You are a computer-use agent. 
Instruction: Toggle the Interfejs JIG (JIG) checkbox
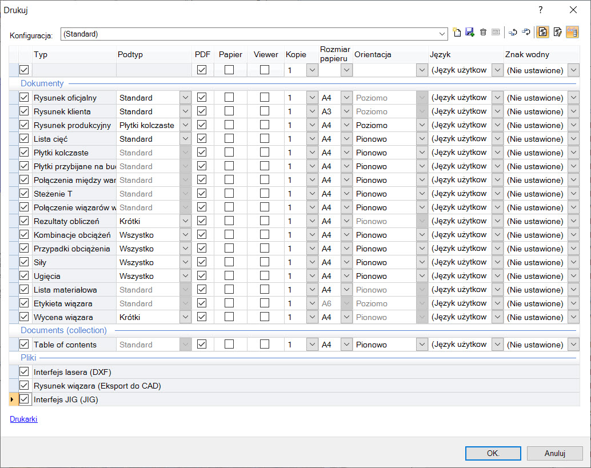point(24,399)
